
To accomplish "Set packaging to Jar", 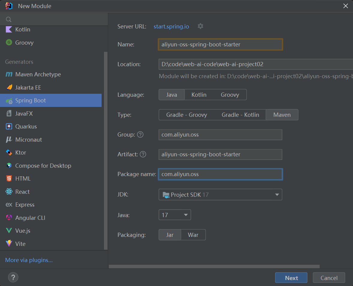I will tap(170, 235).
